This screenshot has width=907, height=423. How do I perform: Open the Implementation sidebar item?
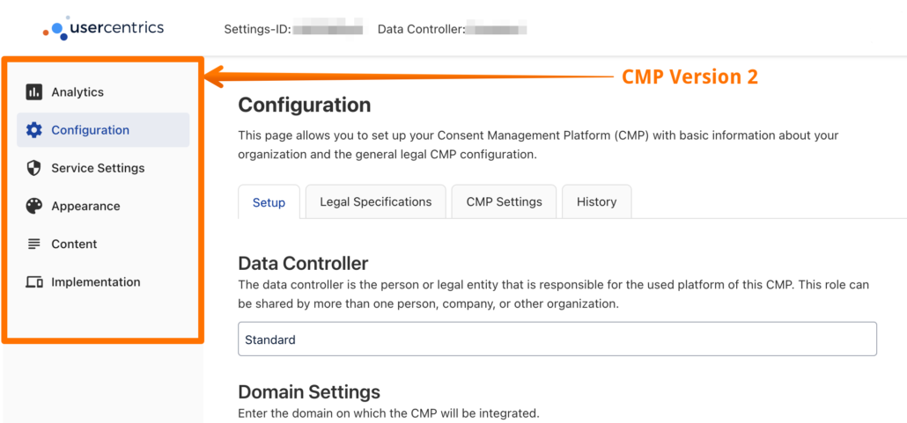point(103,282)
